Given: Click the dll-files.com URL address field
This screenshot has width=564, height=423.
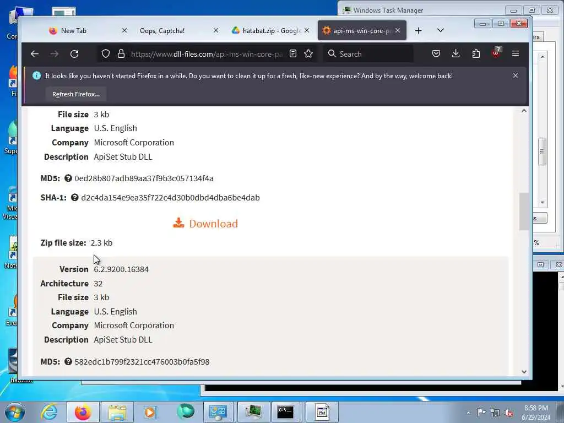Looking at the screenshot, I should pyautogui.click(x=207, y=54).
